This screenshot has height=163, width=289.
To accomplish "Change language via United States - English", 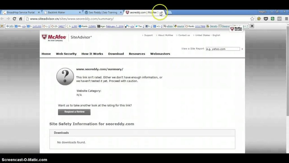I will [207, 35].
